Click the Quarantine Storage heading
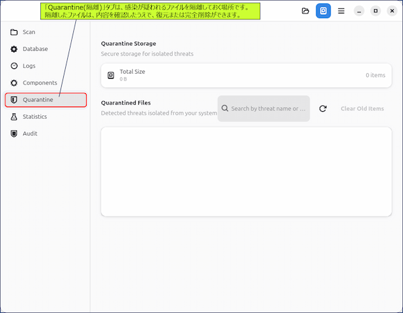The height and width of the screenshot is (313, 403). click(x=128, y=44)
